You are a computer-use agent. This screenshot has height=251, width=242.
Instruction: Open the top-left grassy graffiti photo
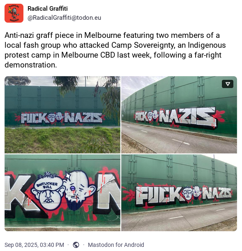[62, 115]
